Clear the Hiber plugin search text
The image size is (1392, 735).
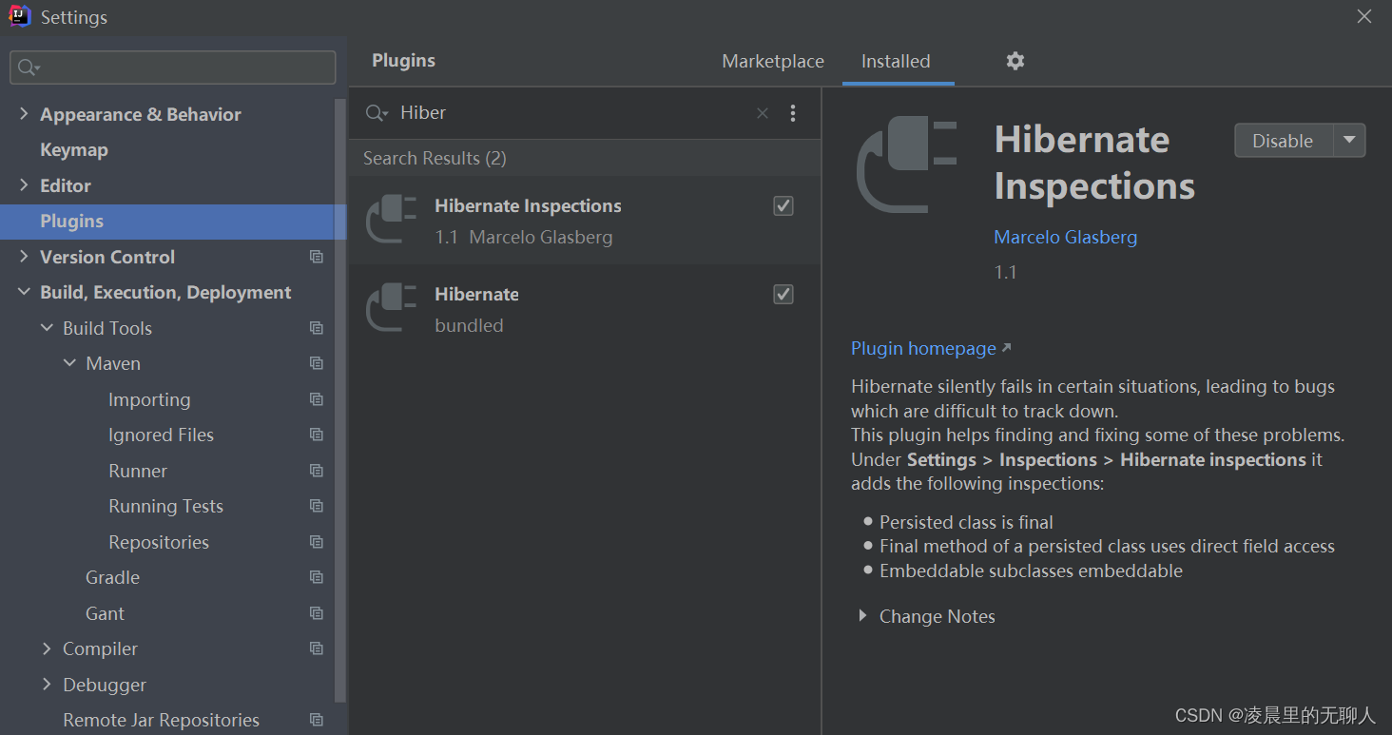pos(763,113)
